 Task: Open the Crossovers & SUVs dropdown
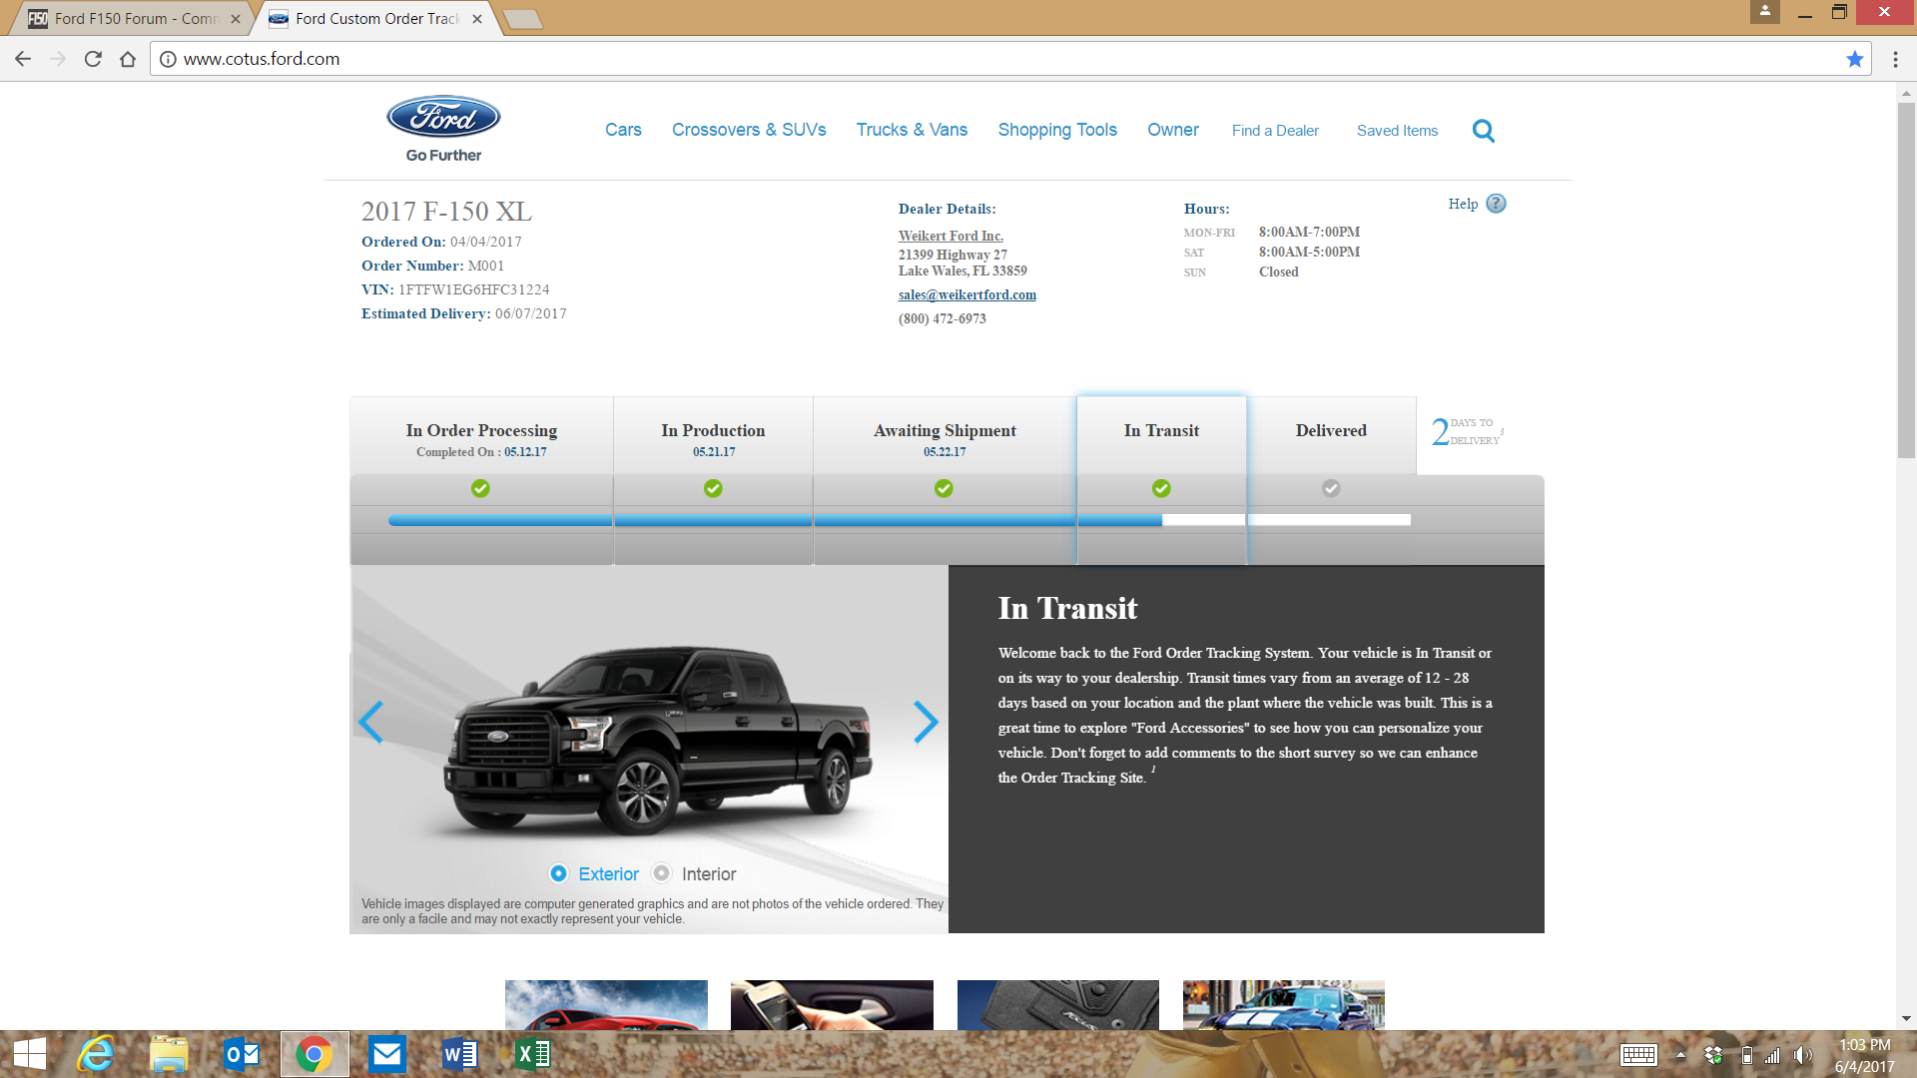tap(748, 130)
